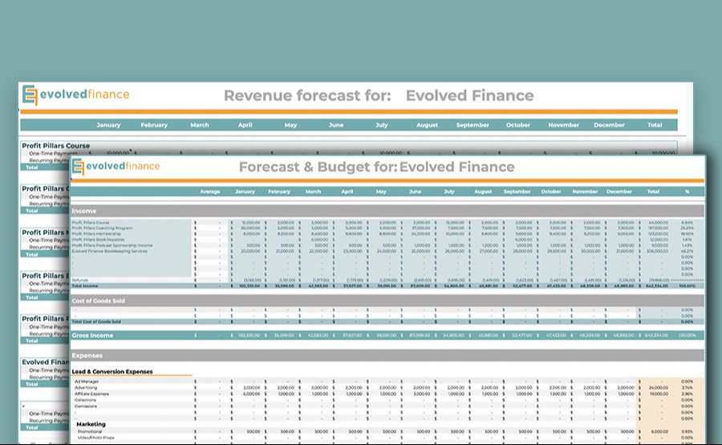Select August column header on Revenue forecast sheet
Viewport: 722px width, 445px height.
click(x=427, y=125)
